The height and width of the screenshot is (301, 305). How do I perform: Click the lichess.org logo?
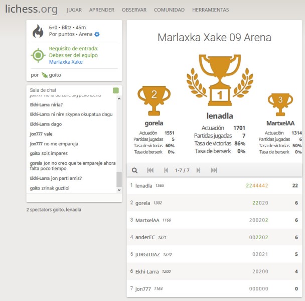click(31, 10)
